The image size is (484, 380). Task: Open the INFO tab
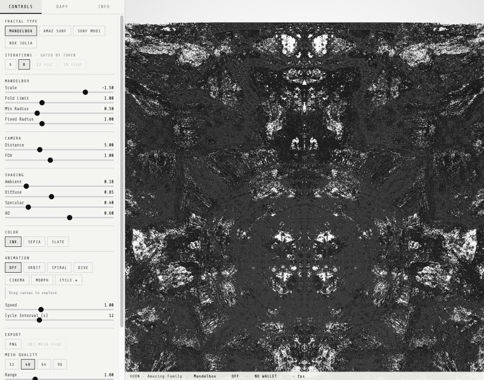[x=103, y=7]
